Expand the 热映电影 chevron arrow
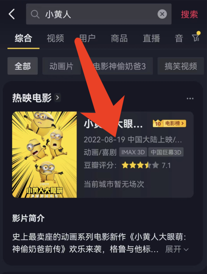Viewport: 207px width, 274px height. 58,97
